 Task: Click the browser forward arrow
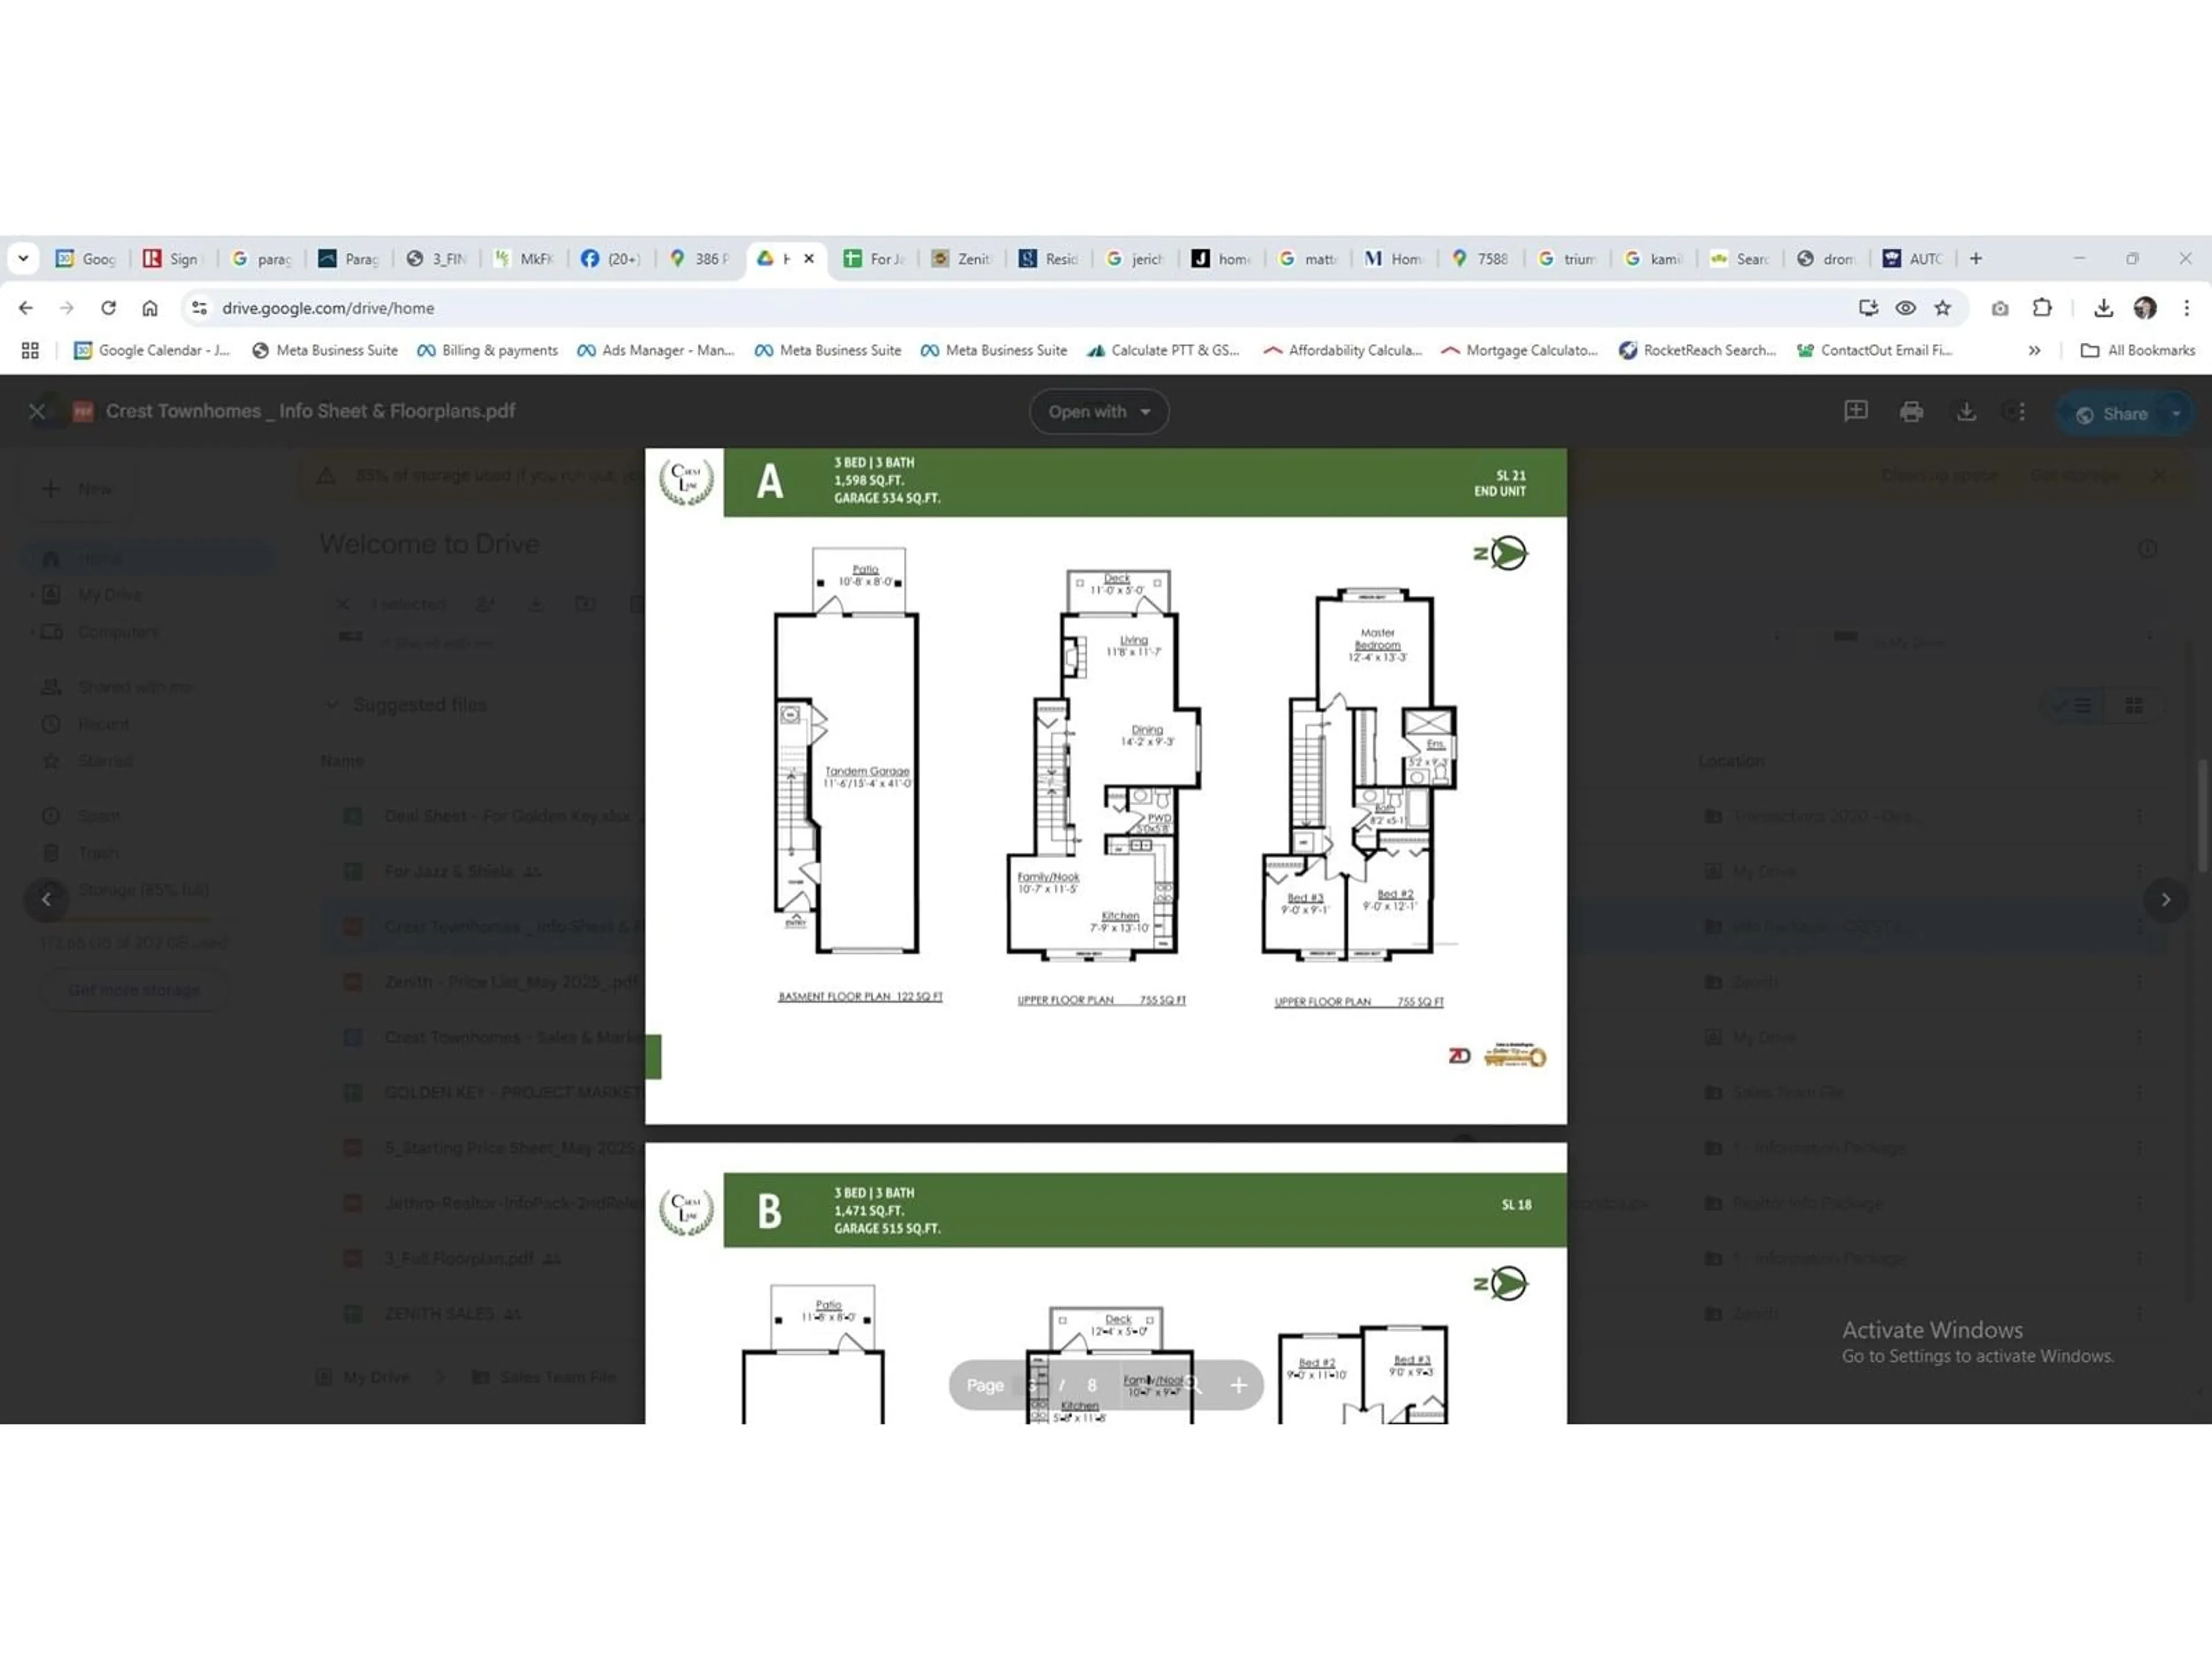tap(66, 308)
